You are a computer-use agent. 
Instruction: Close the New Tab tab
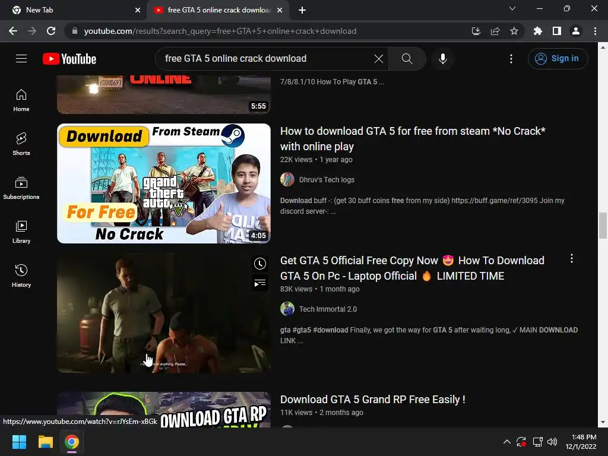138,10
